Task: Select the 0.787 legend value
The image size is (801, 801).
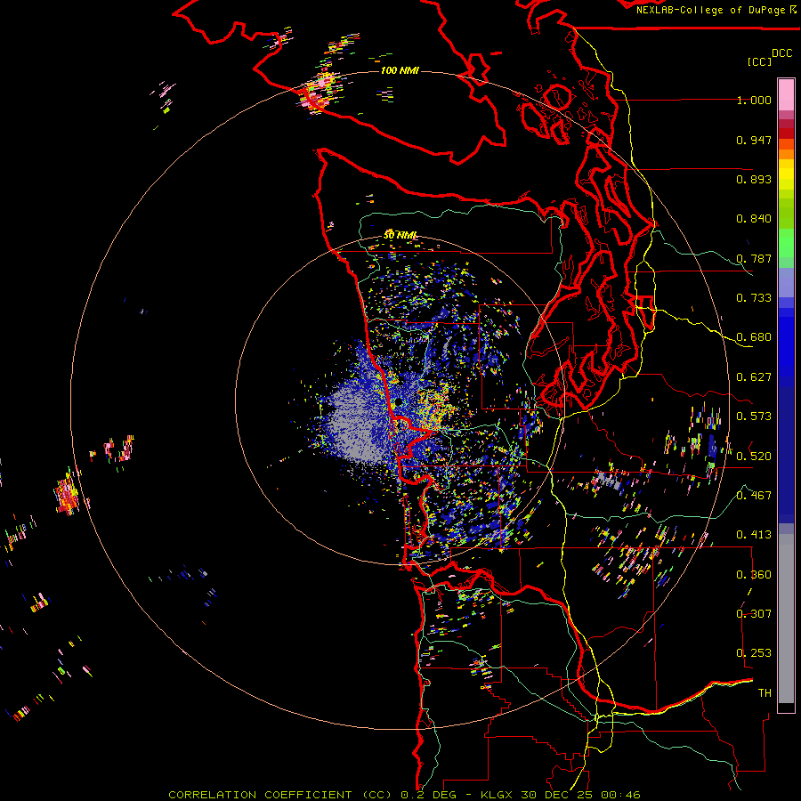Action: pyautogui.click(x=754, y=258)
